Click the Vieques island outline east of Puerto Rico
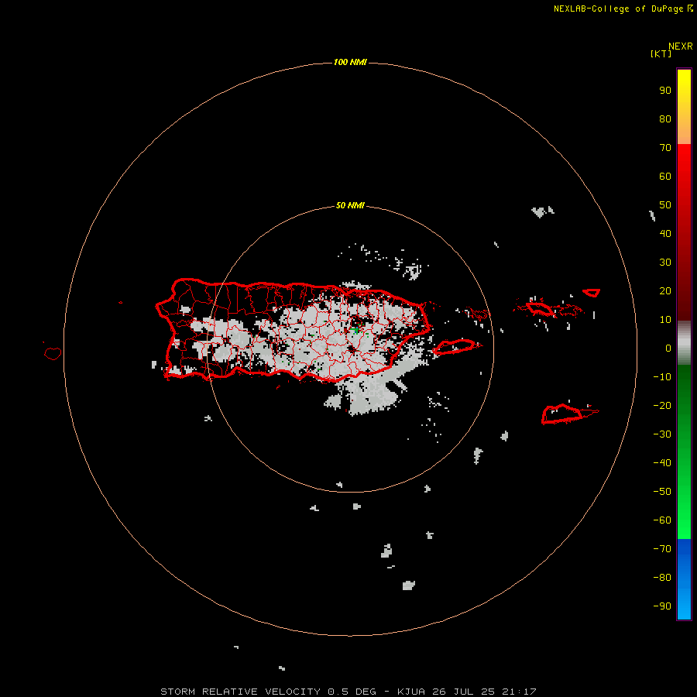Viewport: 697px width, 697px height. [456, 346]
